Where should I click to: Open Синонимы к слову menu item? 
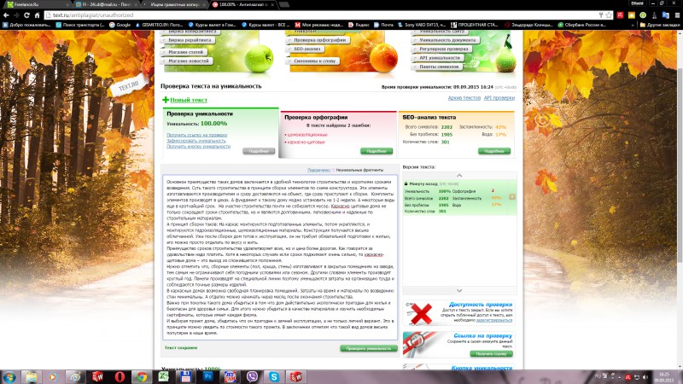(314, 61)
